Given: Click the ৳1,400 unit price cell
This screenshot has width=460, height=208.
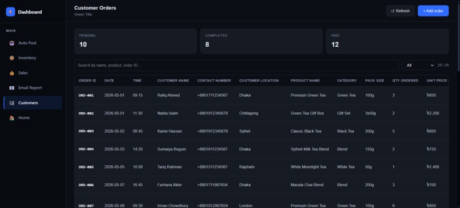Looking at the screenshot, I should (x=433, y=167).
